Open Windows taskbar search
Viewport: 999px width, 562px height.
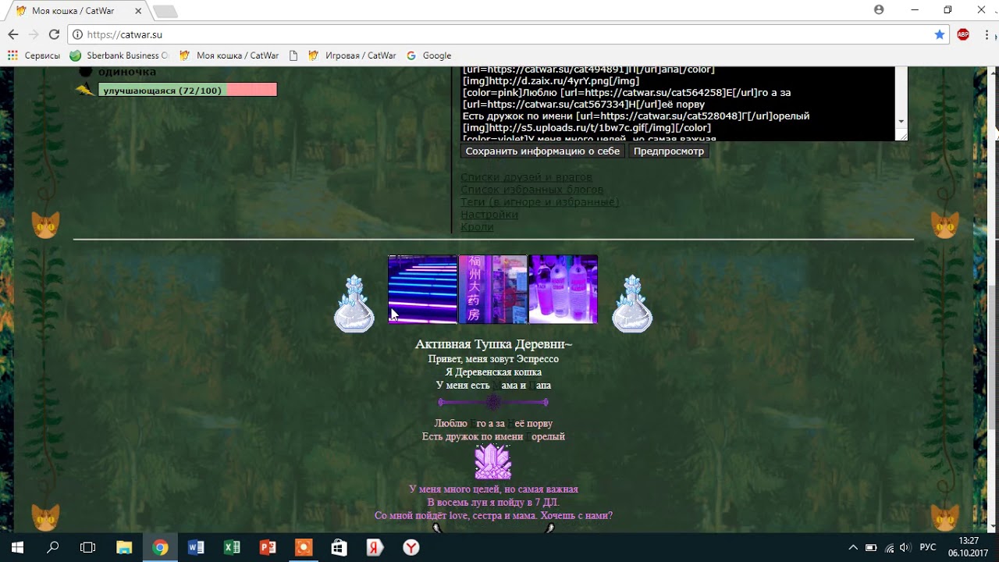point(53,548)
